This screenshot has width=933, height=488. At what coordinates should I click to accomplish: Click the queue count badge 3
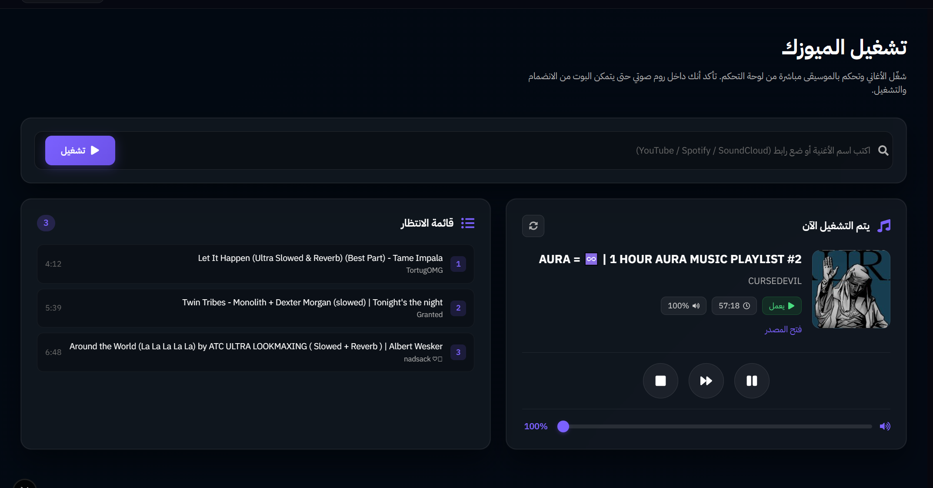pos(46,223)
